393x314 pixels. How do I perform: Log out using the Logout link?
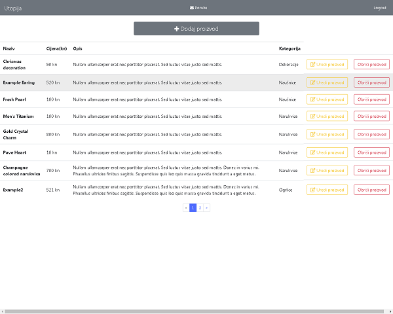tap(380, 8)
